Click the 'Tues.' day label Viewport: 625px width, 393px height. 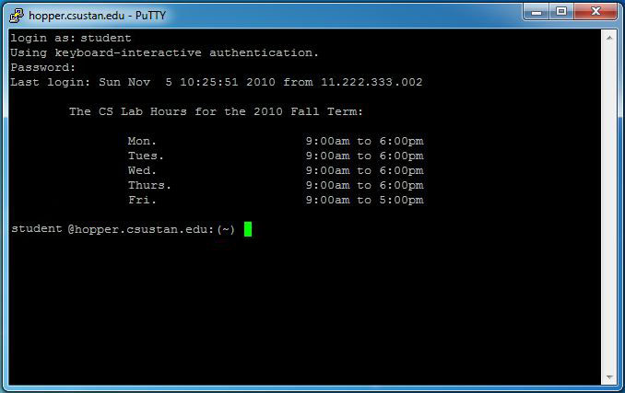(146, 156)
